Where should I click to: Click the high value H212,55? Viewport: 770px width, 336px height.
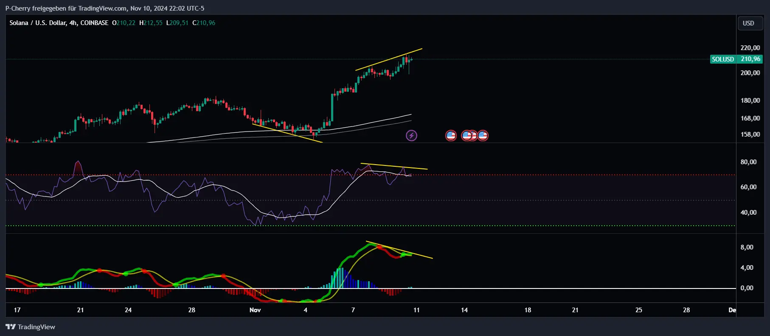(x=151, y=23)
